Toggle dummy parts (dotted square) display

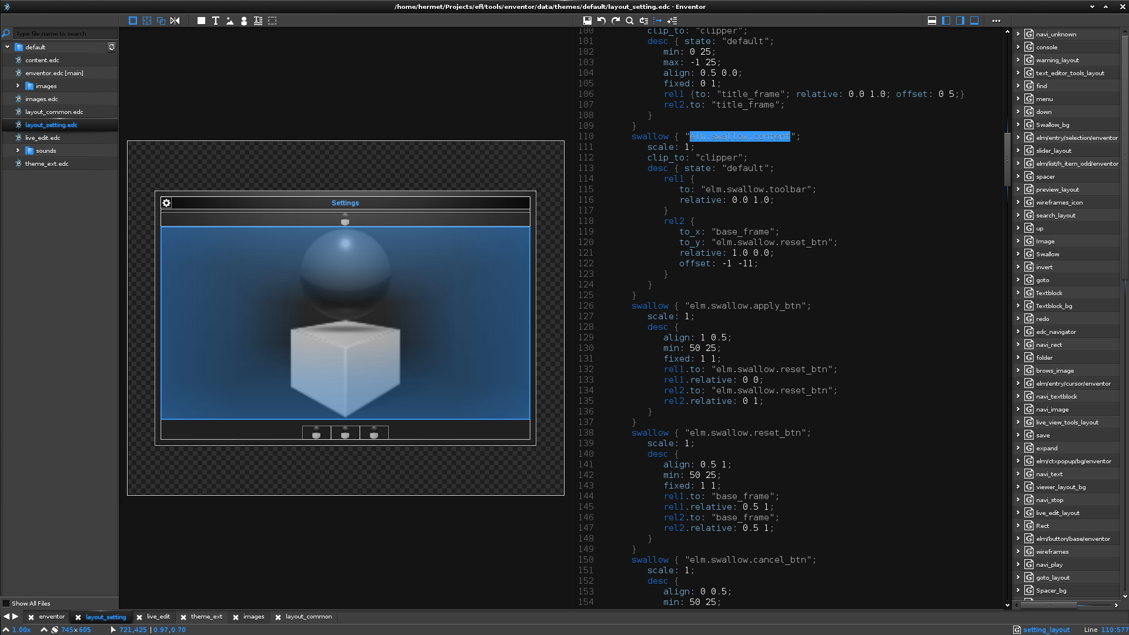[147, 21]
